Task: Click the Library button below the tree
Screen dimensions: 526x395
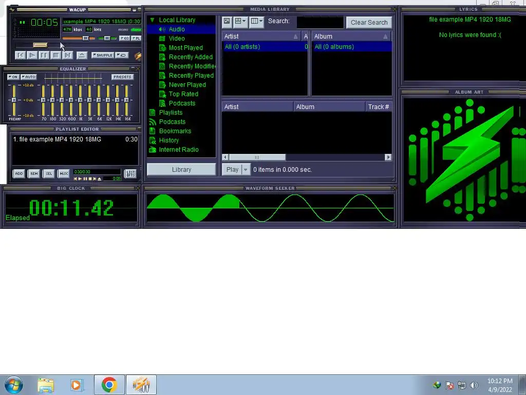Action: click(x=181, y=170)
